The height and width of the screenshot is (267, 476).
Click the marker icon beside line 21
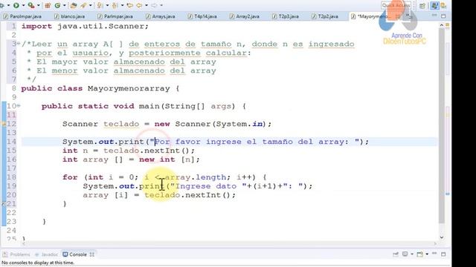tap(4, 204)
